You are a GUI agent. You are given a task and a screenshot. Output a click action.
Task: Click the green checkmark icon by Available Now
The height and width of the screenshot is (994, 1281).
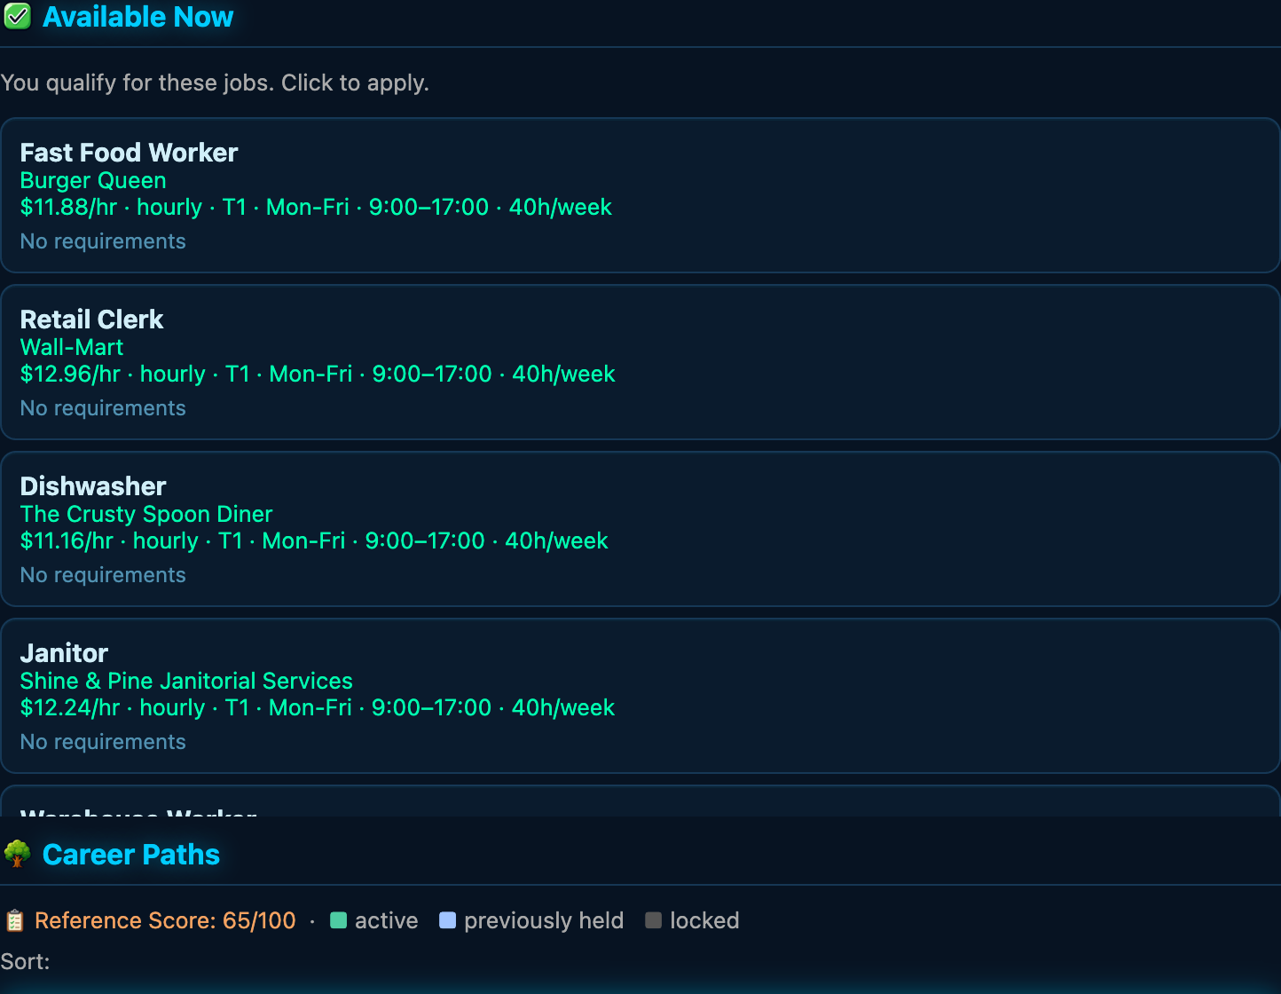17,17
